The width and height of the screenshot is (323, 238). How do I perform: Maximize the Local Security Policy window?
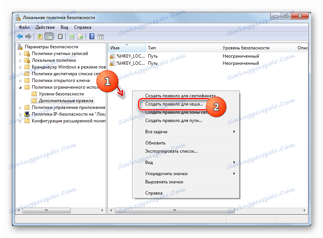(x=286, y=16)
